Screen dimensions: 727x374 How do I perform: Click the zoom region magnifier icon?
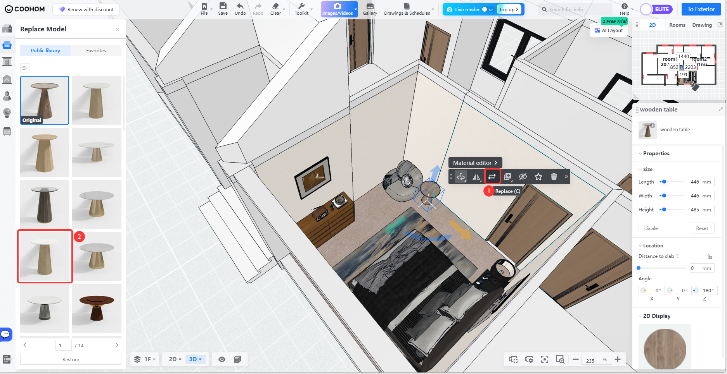(560, 360)
